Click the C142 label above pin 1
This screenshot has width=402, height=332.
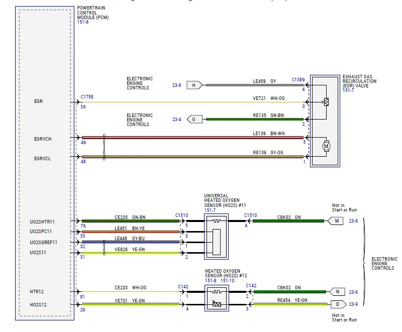pos(183,286)
